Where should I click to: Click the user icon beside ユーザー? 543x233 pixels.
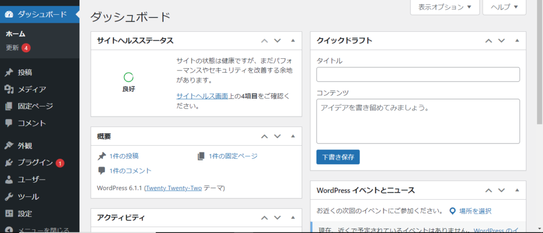[8, 180]
